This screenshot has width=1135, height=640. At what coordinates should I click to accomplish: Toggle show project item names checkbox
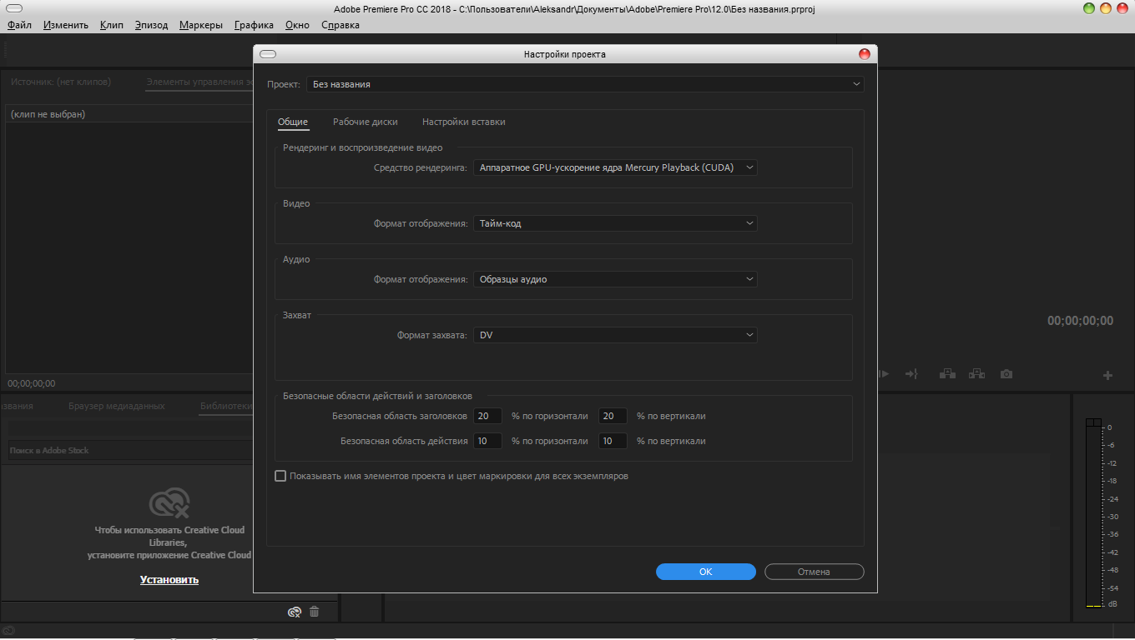pos(280,476)
